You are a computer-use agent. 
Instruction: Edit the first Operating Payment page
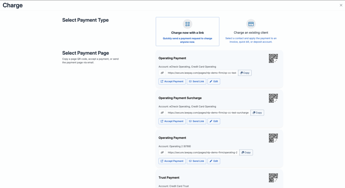click(214, 82)
